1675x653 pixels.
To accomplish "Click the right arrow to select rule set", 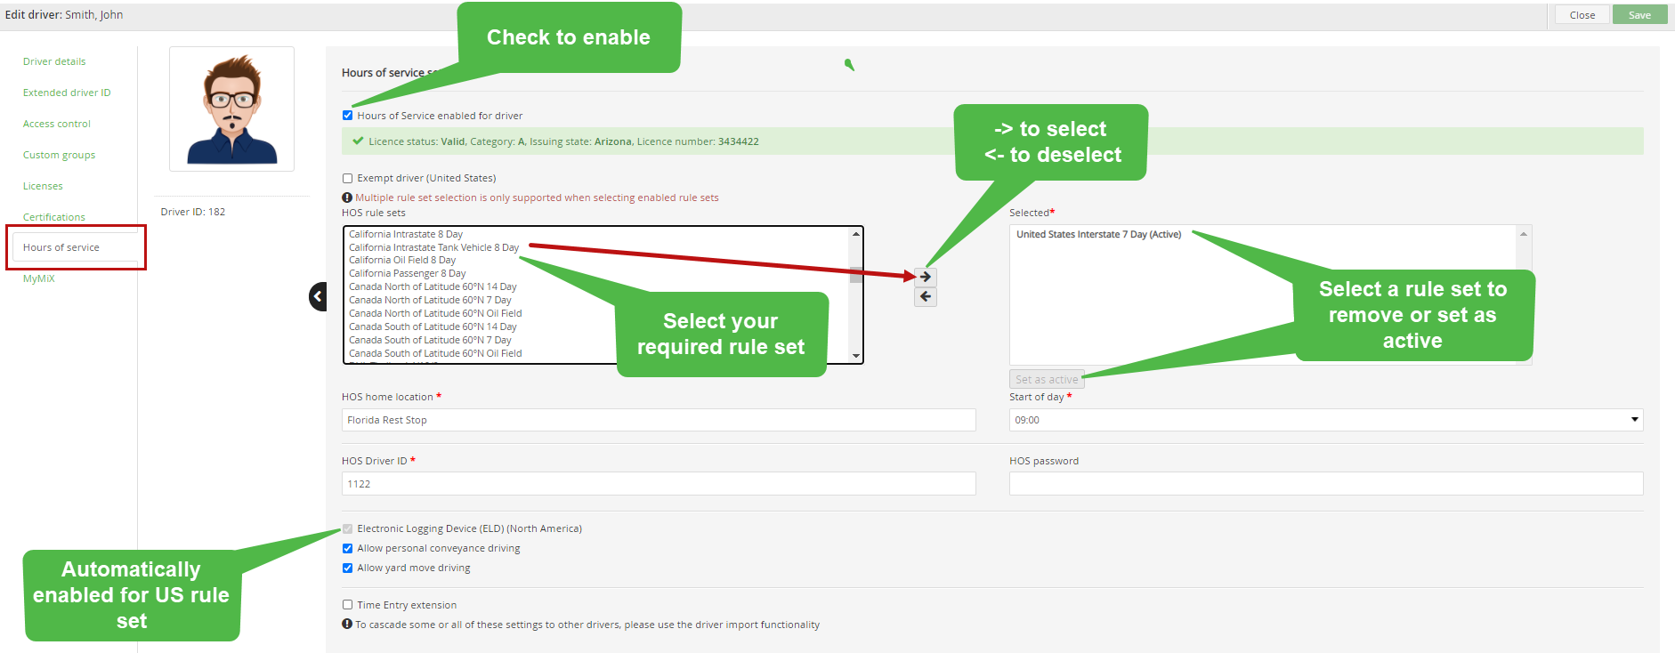I will pos(926,277).
